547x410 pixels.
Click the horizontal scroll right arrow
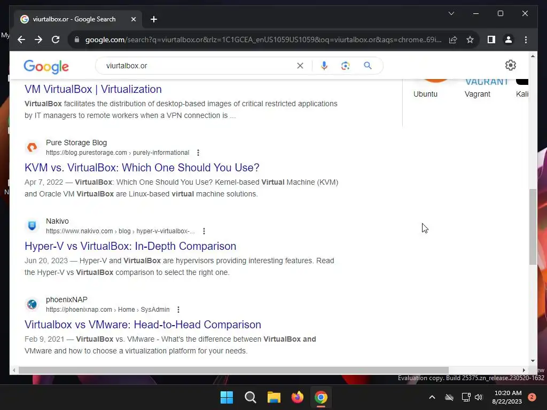[x=523, y=370]
